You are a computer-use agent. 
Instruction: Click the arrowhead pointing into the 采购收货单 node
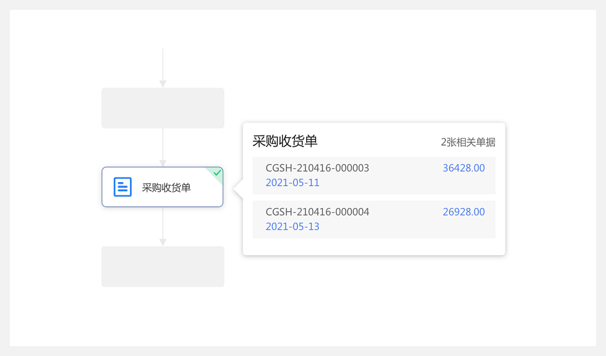tap(163, 164)
